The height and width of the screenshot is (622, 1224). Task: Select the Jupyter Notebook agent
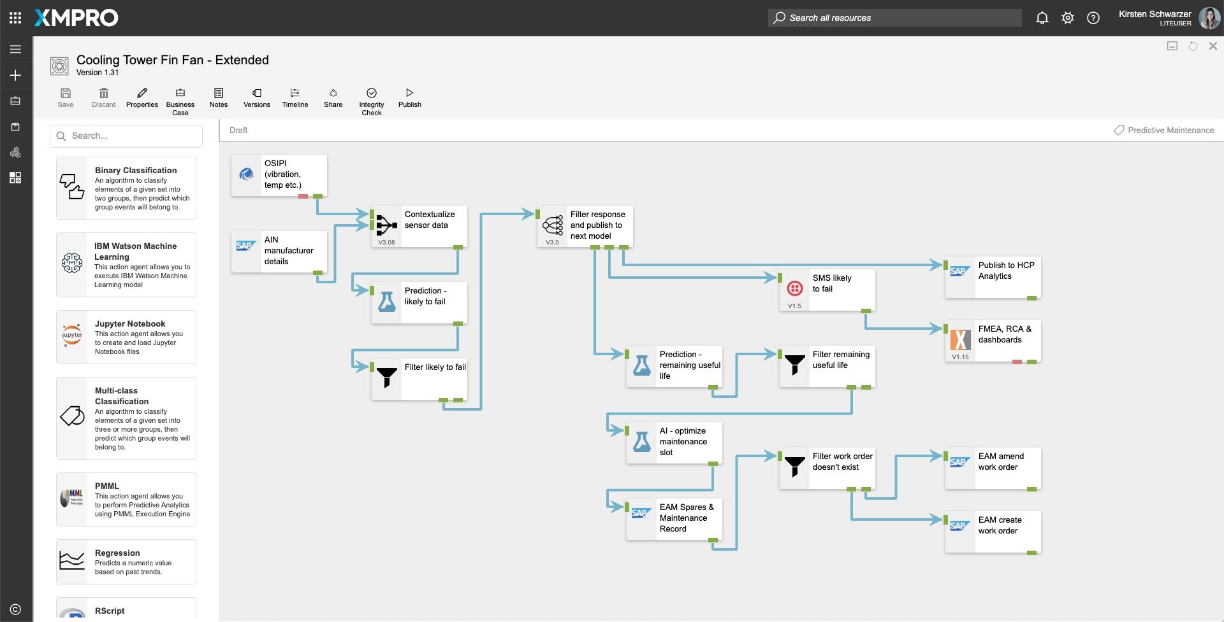(x=126, y=337)
